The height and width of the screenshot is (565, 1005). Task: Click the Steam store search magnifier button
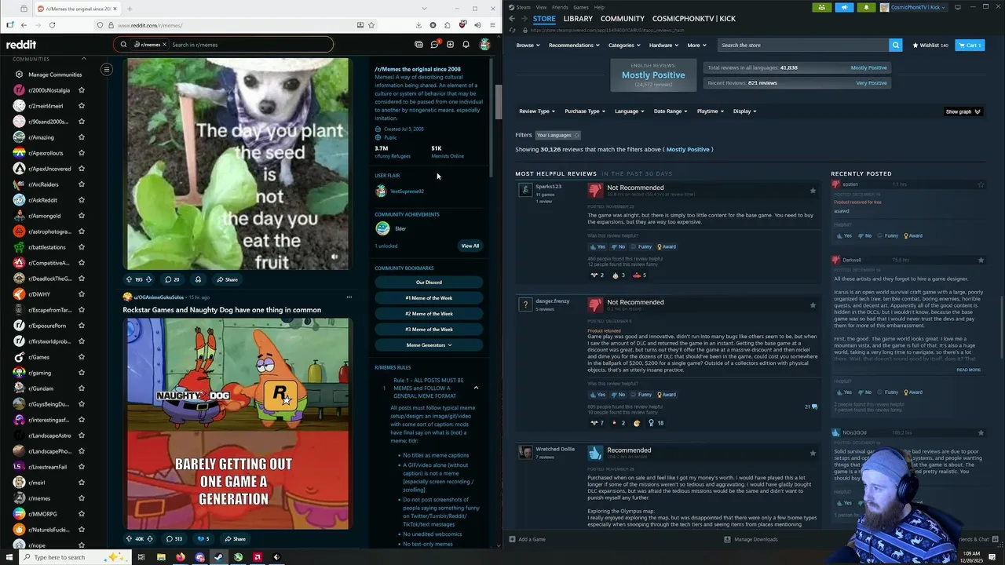coord(895,45)
